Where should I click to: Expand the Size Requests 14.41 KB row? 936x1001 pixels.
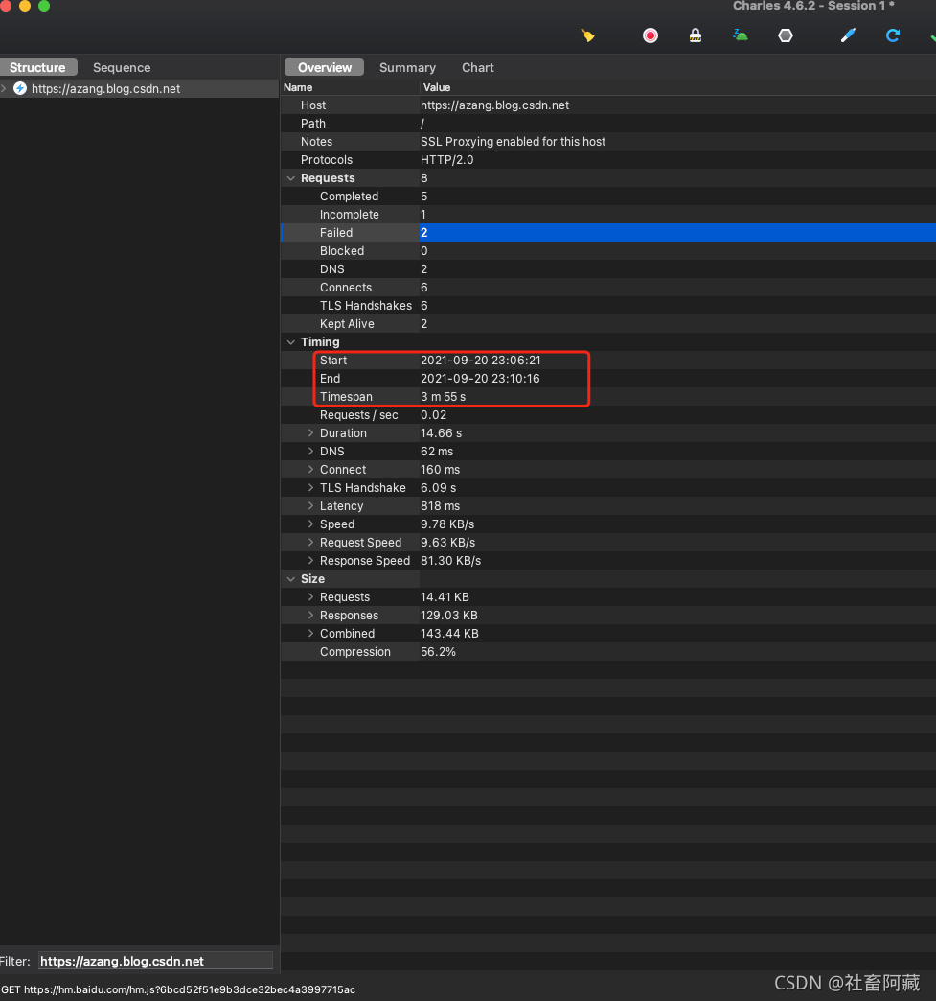tap(310, 597)
